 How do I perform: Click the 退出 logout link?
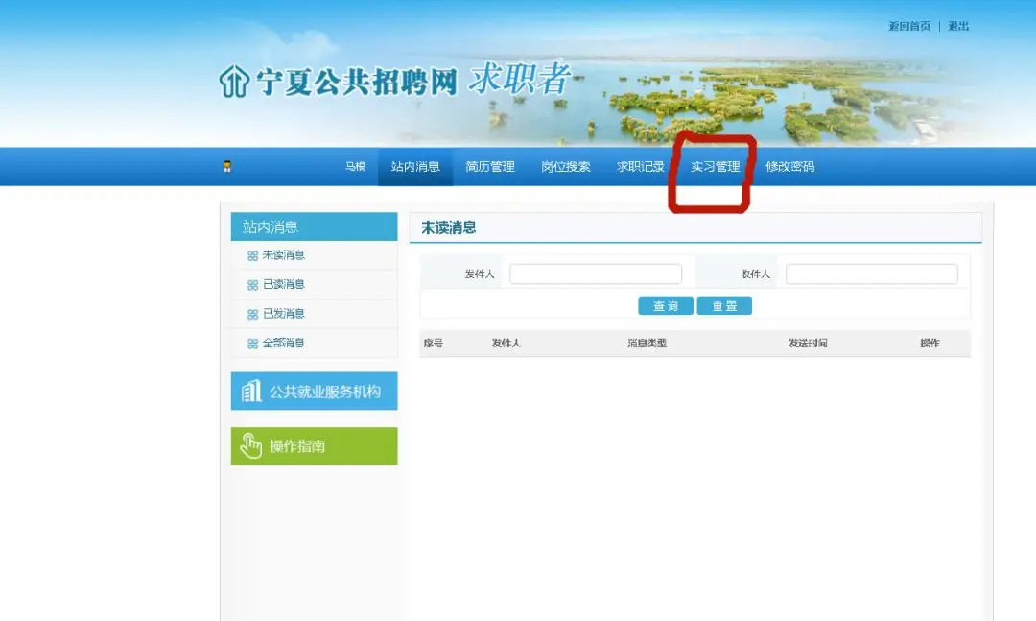point(958,26)
